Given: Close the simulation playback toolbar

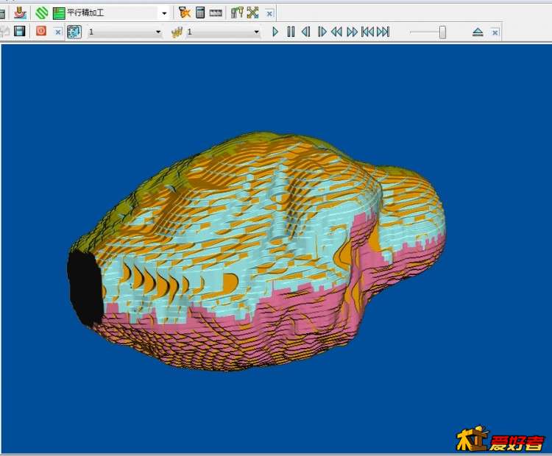Looking at the screenshot, I should click(495, 32).
